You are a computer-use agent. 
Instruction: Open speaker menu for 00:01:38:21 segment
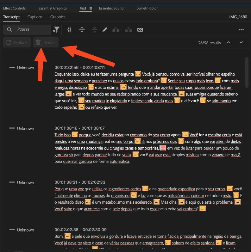tap(12, 182)
